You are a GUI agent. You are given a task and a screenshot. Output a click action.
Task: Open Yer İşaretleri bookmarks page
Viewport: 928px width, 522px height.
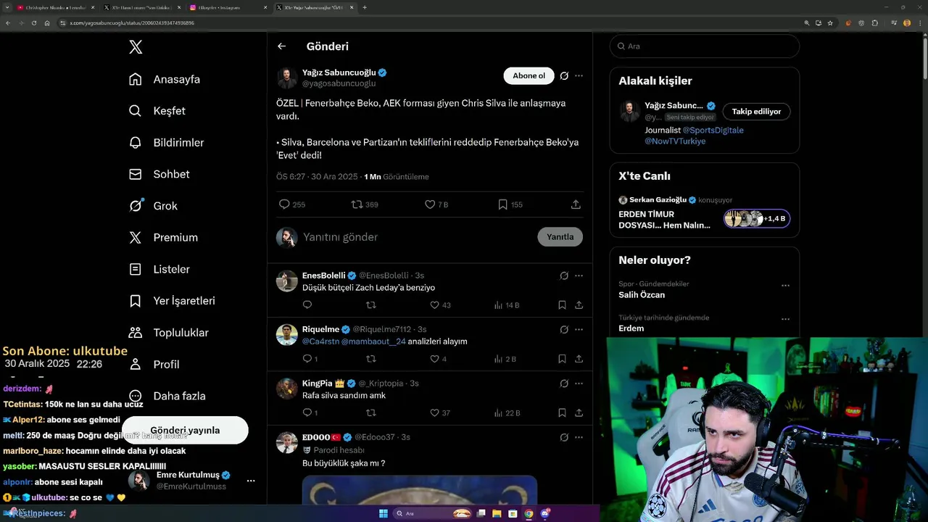[172, 301]
